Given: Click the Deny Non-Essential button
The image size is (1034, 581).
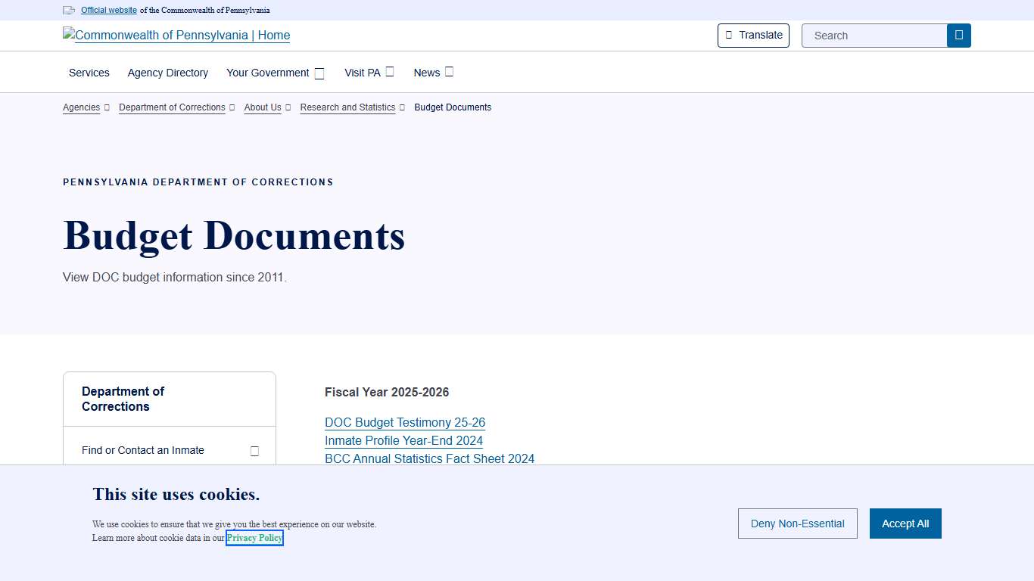Looking at the screenshot, I should 797,523.
